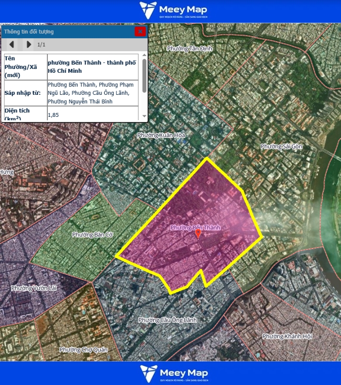Click Phường Cầu Ông Lãnh map label
This screenshot has height=385, width=341.
click(x=167, y=320)
